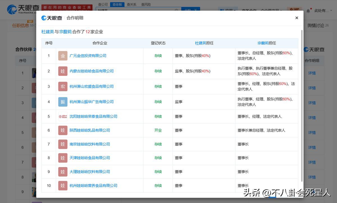Switch to the 查公司 search tab

click(x=103, y=4)
